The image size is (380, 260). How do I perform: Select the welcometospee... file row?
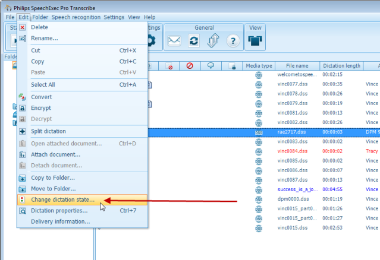click(297, 74)
